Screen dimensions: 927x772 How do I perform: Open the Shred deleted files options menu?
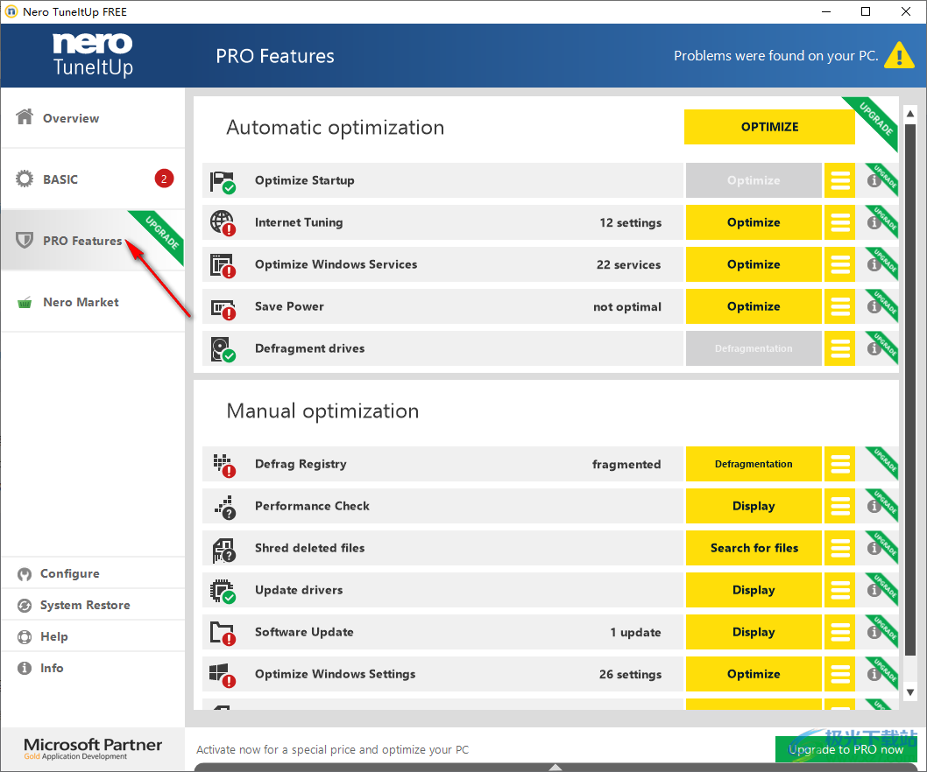pos(839,548)
